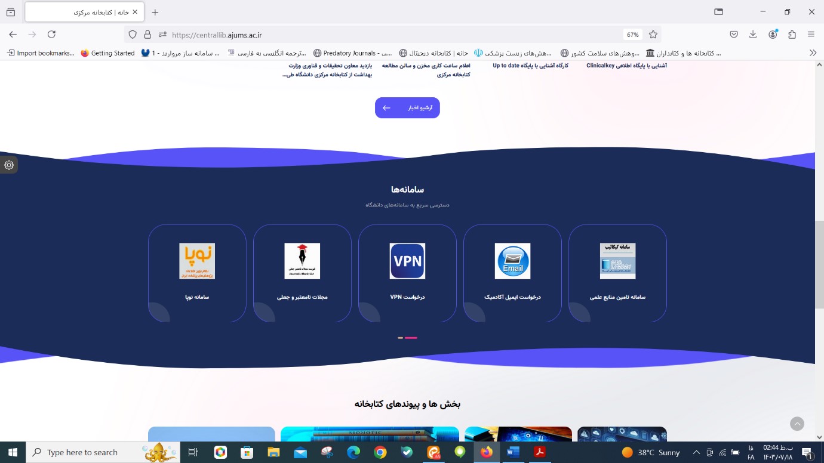Image resolution: width=824 pixels, height=463 pixels.
Task: Open Microsoft Word from the taskbar
Action: (513, 452)
